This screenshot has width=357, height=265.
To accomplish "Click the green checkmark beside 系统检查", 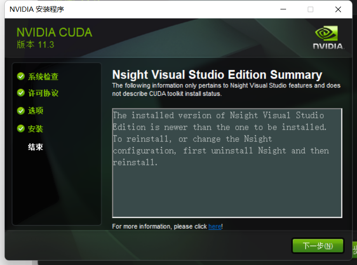I will [21, 77].
